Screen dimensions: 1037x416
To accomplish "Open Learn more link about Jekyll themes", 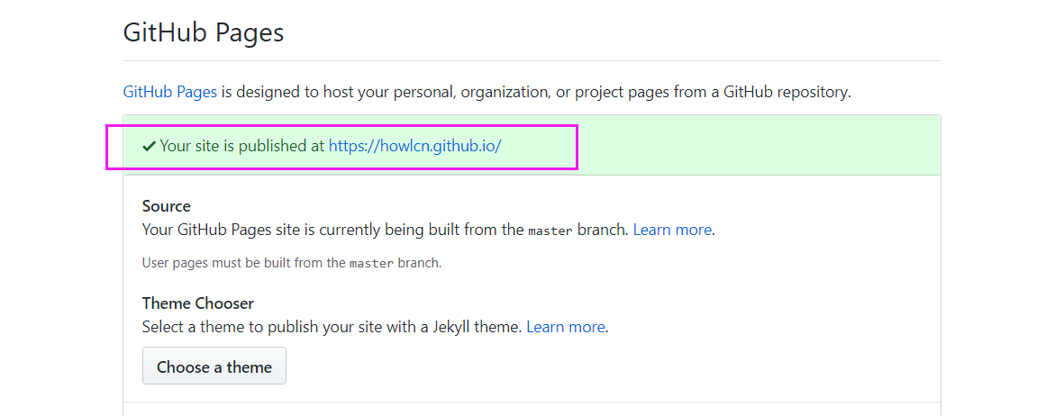I will click(x=566, y=327).
